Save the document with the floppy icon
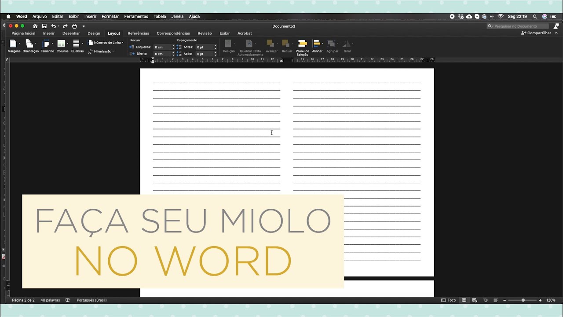This screenshot has height=317, width=563. point(44,26)
